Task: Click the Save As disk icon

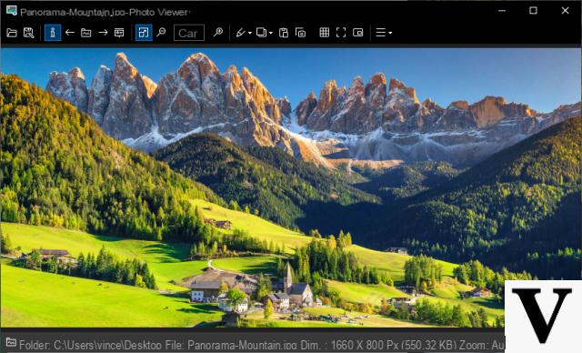Action: click(x=29, y=33)
